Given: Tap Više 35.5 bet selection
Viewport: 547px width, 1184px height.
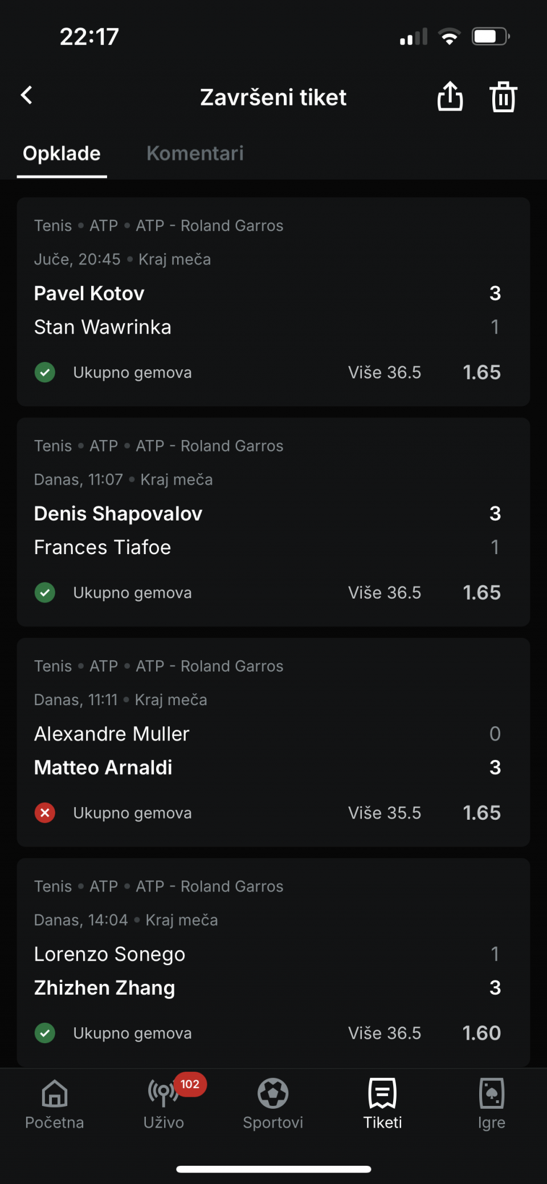Looking at the screenshot, I should tap(385, 812).
